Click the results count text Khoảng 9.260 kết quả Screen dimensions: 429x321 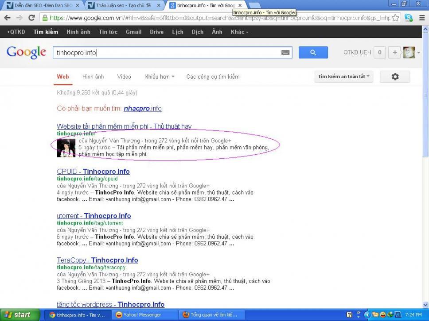(x=97, y=92)
